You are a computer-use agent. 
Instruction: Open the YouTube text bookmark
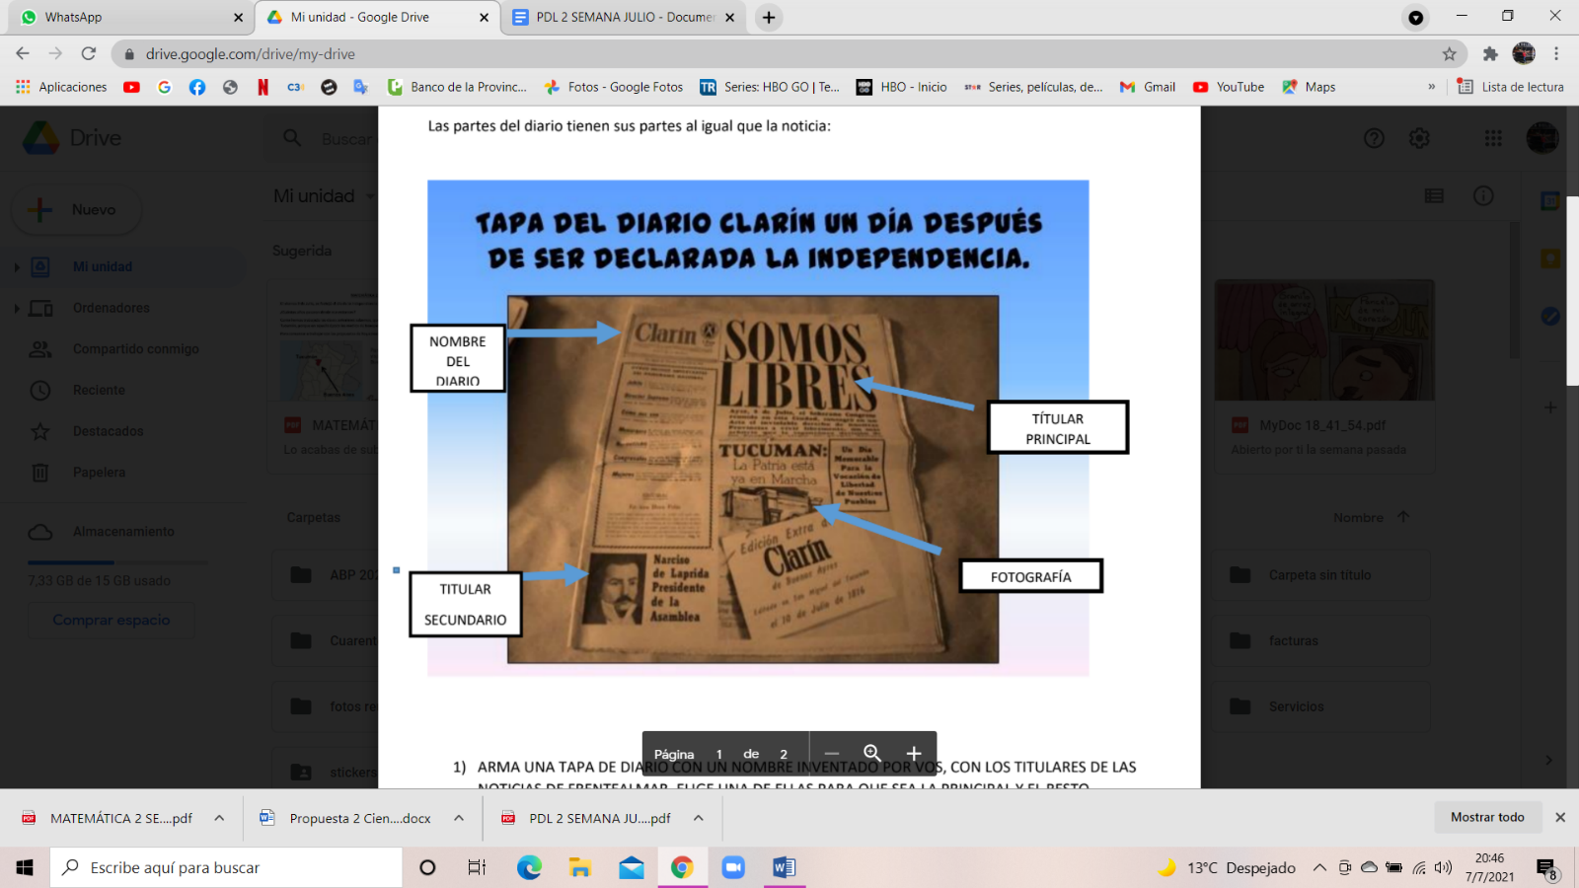tap(1229, 87)
